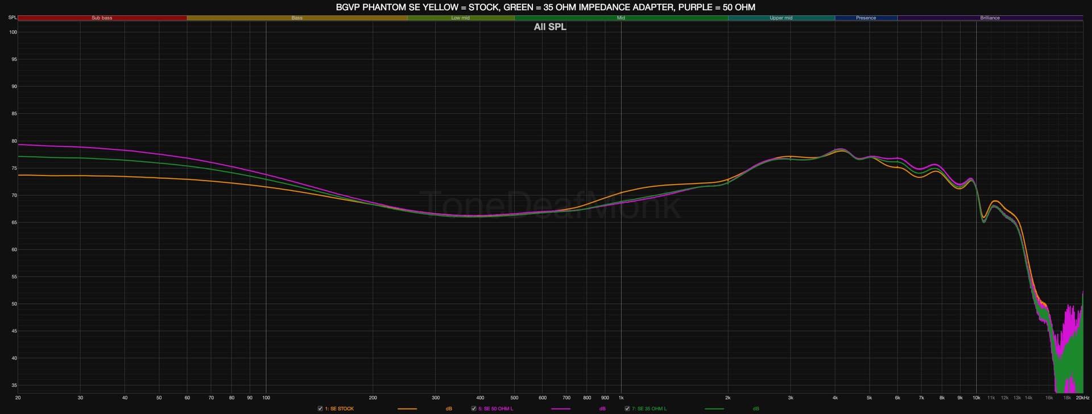Click the '5: SE 50 OHM L' legend label

click(496, 409)
